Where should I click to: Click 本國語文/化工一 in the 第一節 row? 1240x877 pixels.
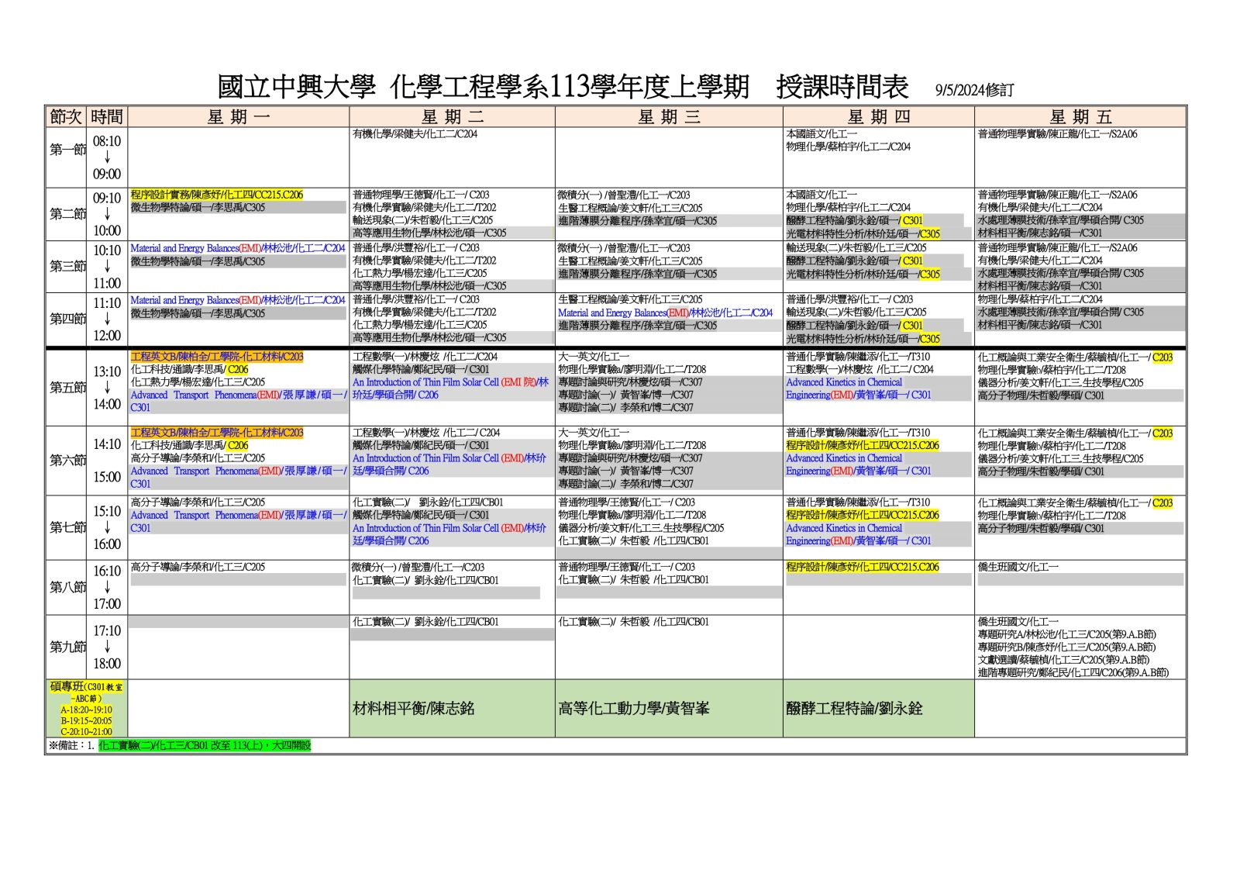[x=821, y=134]
